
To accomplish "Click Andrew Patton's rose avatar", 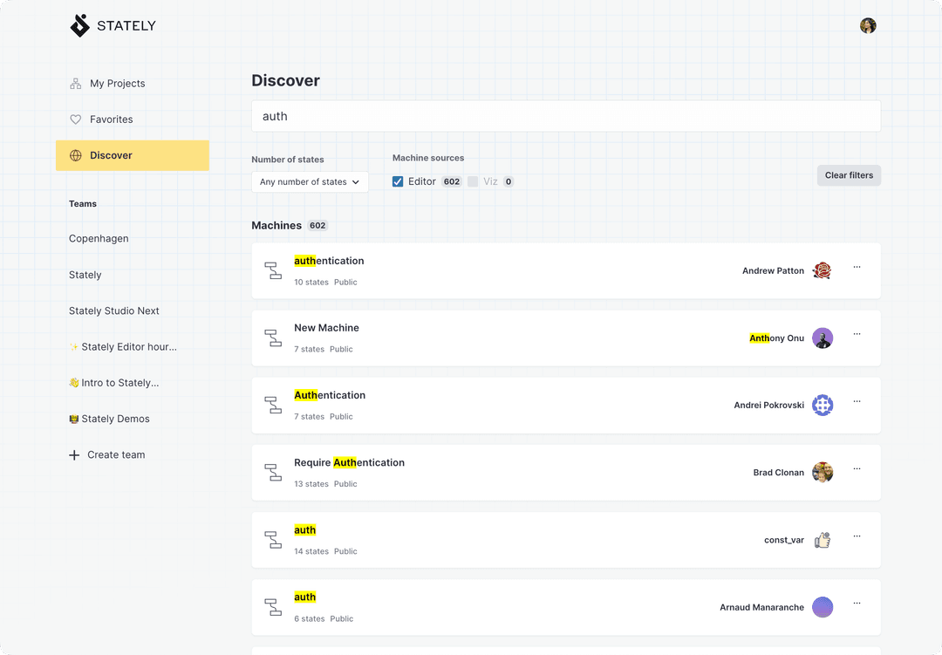I will [x=823, y=270].
